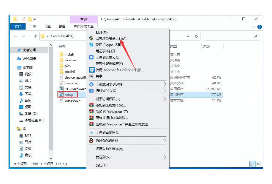Click the WinRAR icon for 添加到压缩文件
This screenshot has width=272, height=184.
91,105
